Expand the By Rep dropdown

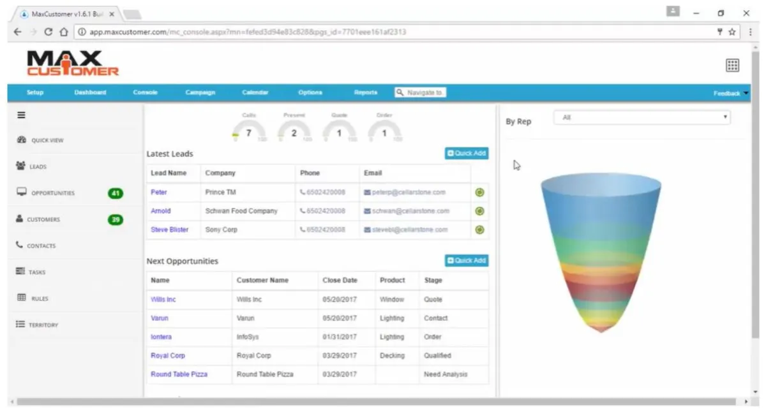click(x=642, y=118)
